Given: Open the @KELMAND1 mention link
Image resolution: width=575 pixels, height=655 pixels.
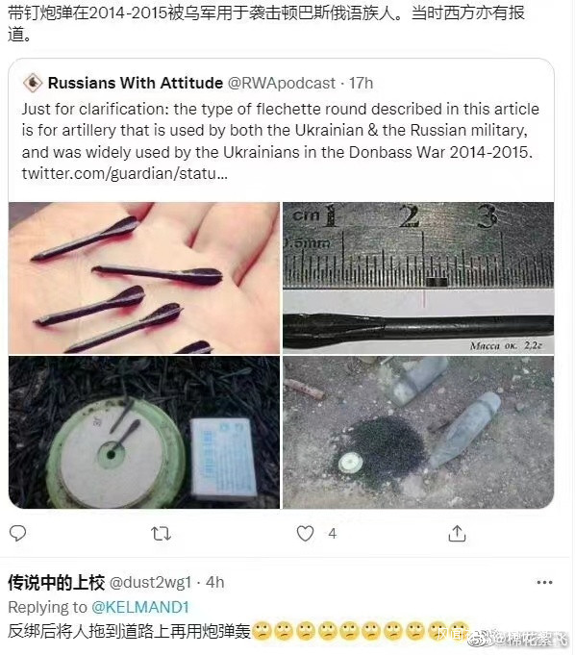Looking at the screenshot, I should [x=139, y=607].
